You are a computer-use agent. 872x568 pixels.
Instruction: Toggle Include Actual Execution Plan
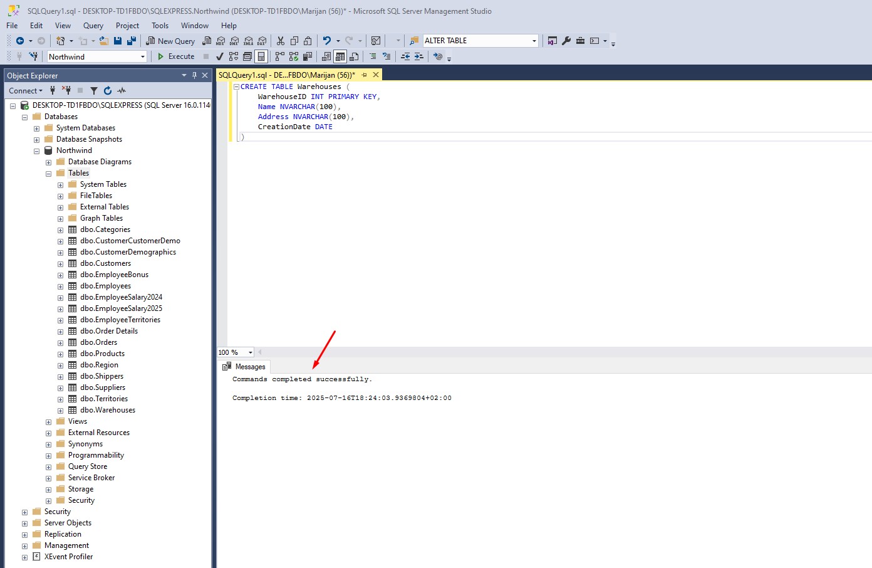[x=280, y=56]
